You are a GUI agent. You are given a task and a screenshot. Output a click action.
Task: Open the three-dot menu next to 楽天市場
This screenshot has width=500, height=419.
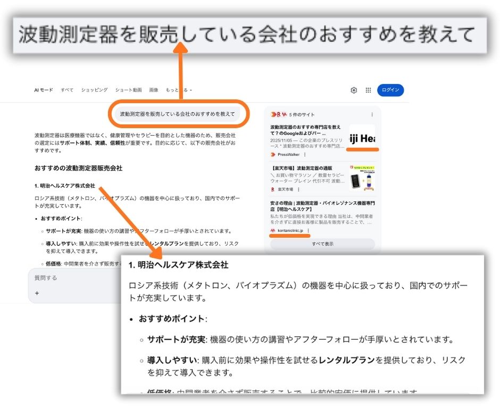pos(298,188)
